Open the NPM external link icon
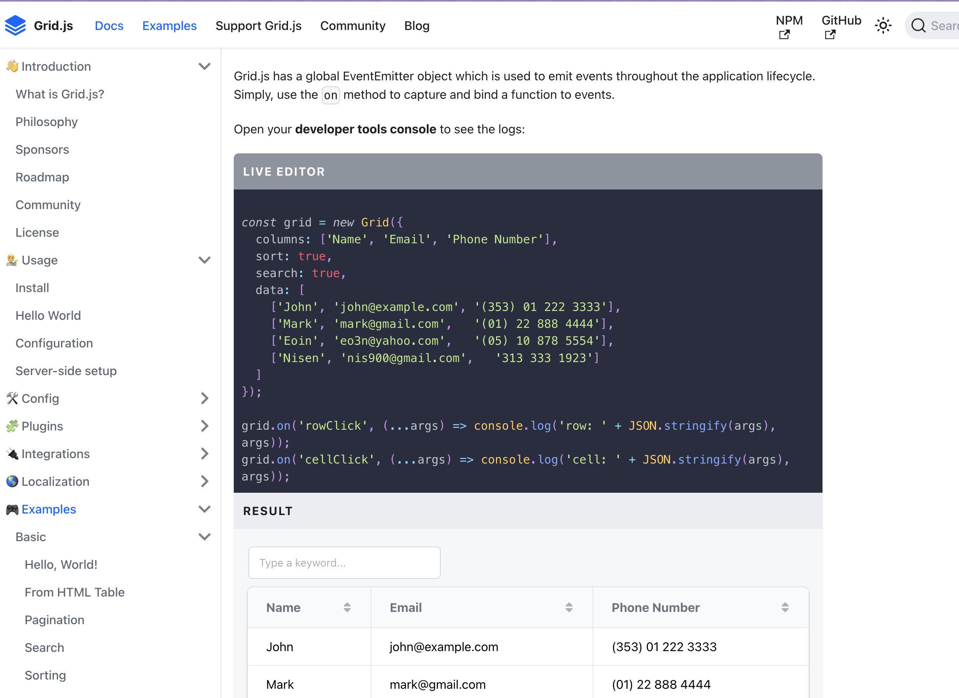959x698 pixels. coord(784,35)
